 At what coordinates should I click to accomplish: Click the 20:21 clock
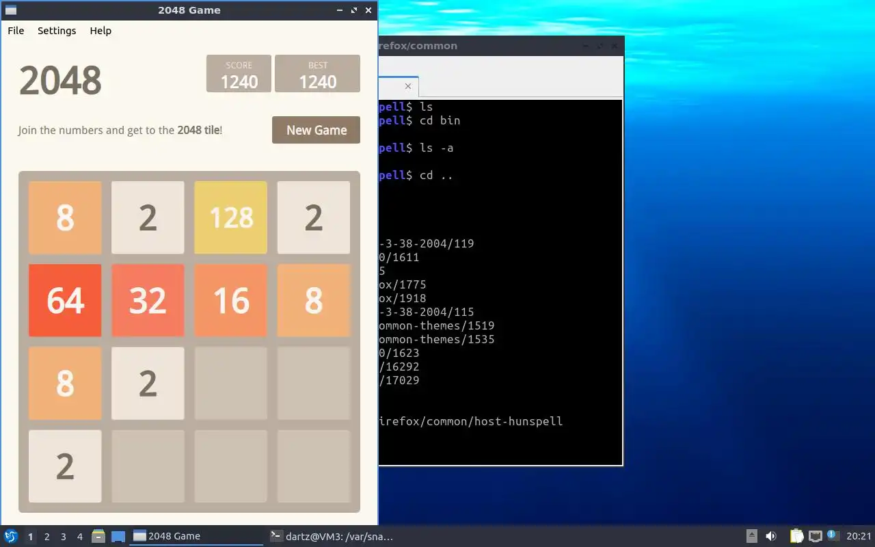859,536
